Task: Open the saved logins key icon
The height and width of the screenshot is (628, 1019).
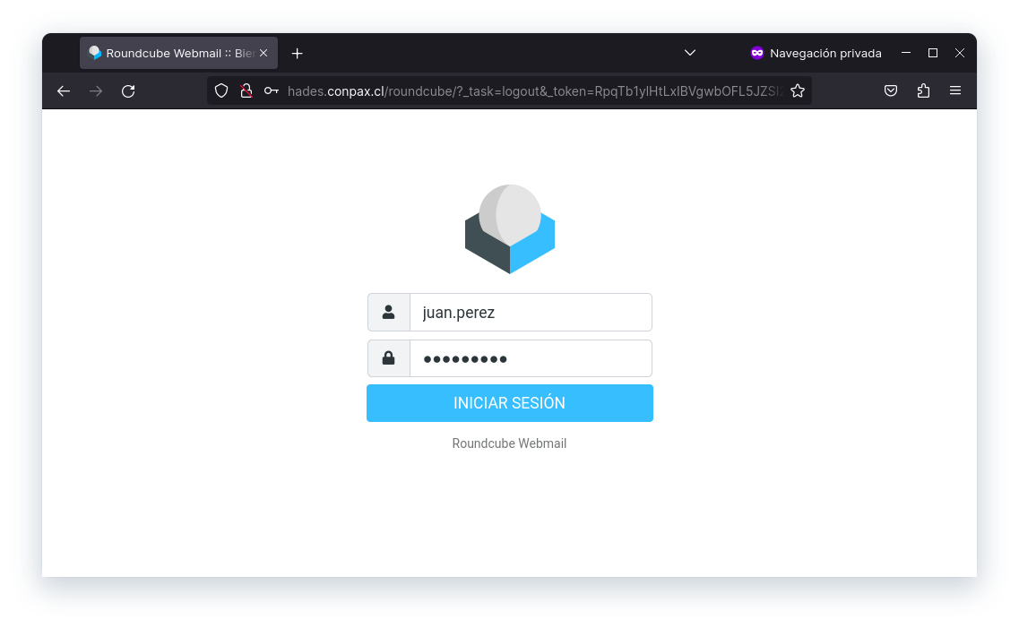Action: pos(271,90)
